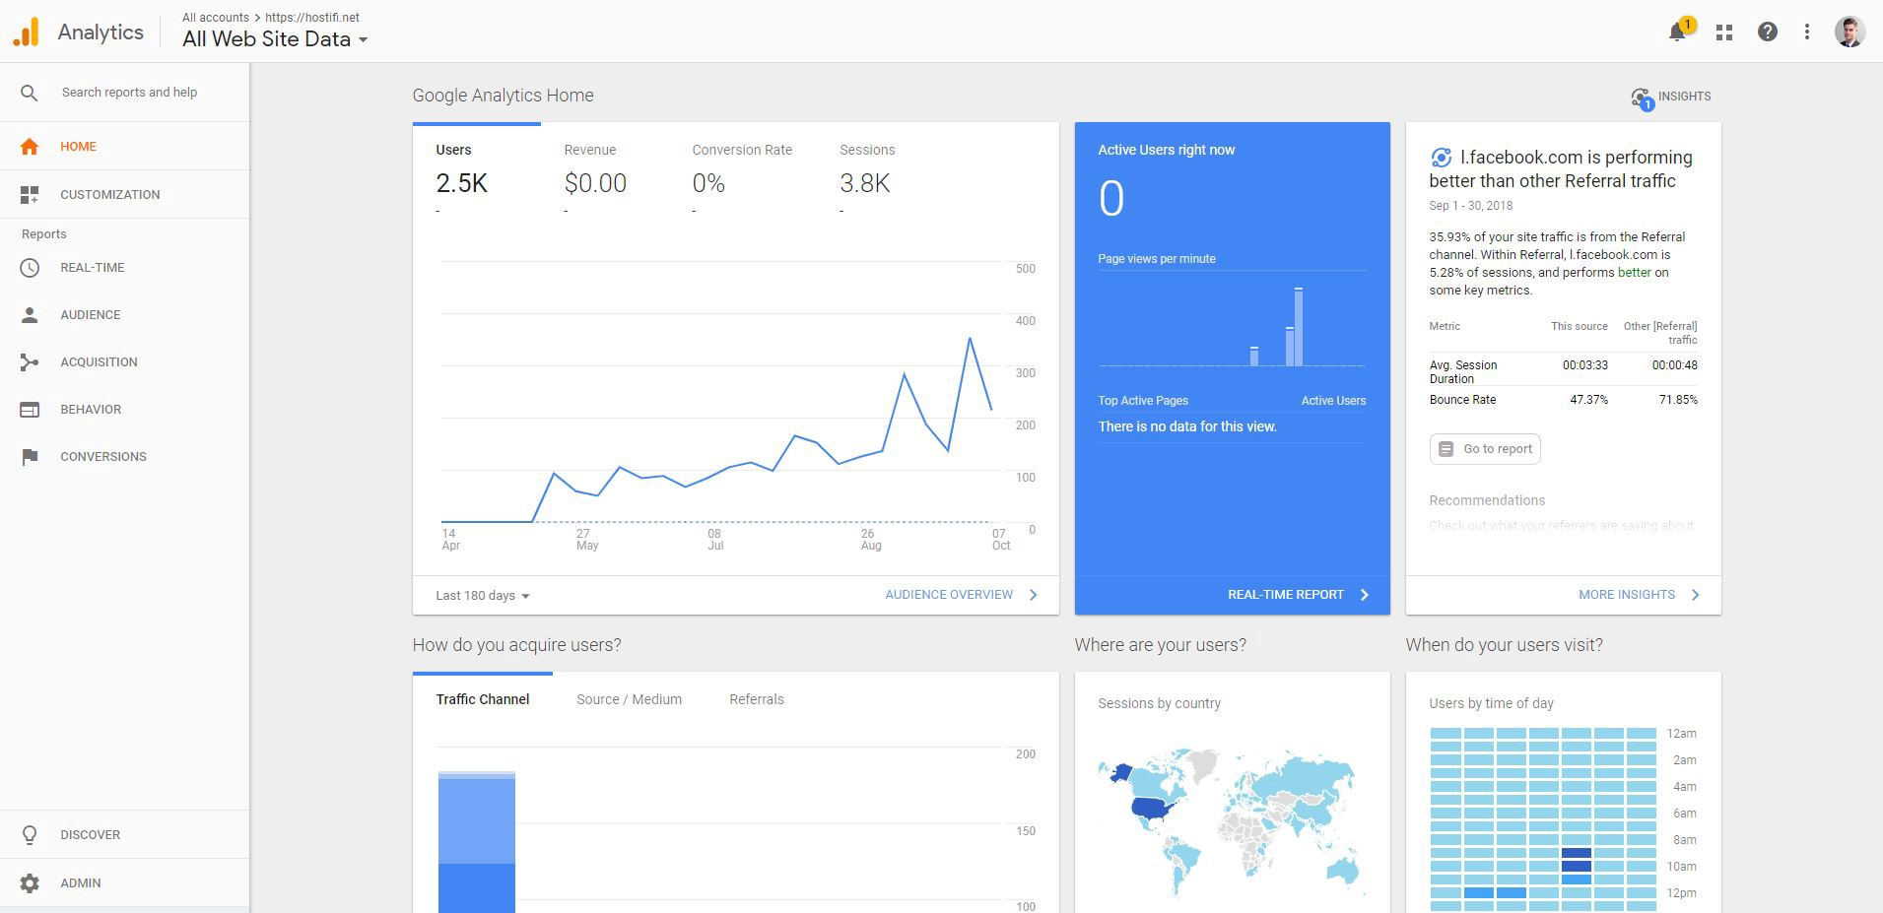Click the help question mark icon
Image resolution: width=1883 pixels, height=913 pixels.
tap(1768, 33)
